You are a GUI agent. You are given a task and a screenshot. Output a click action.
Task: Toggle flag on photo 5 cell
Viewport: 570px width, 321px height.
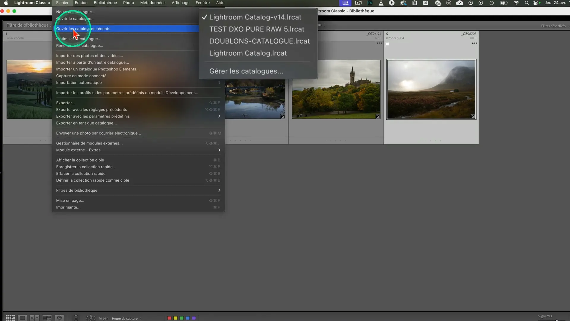click(387, 44)
